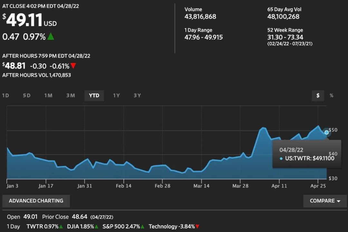
Task: Expand the Compare dropdown
Action: click(x=325, y=201)
